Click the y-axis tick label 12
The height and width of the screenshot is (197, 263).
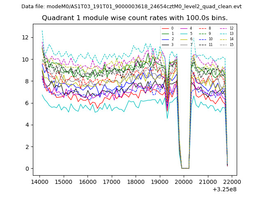pos(25,37)
